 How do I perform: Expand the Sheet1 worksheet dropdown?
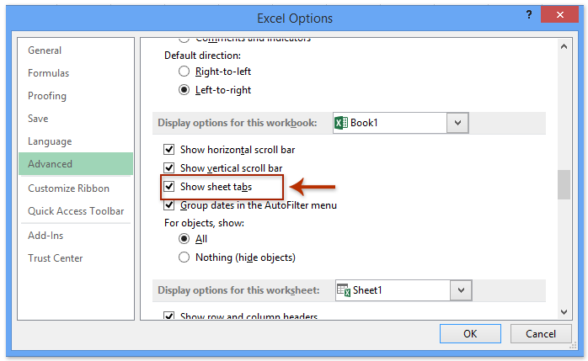[459, 290]
